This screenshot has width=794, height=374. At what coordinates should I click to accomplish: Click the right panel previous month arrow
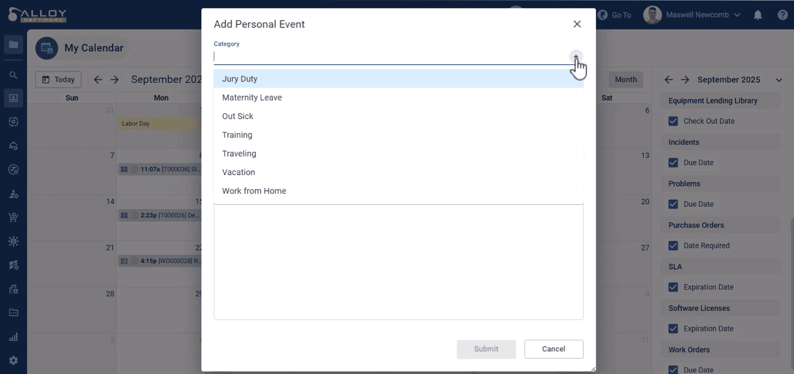point(668,80)
